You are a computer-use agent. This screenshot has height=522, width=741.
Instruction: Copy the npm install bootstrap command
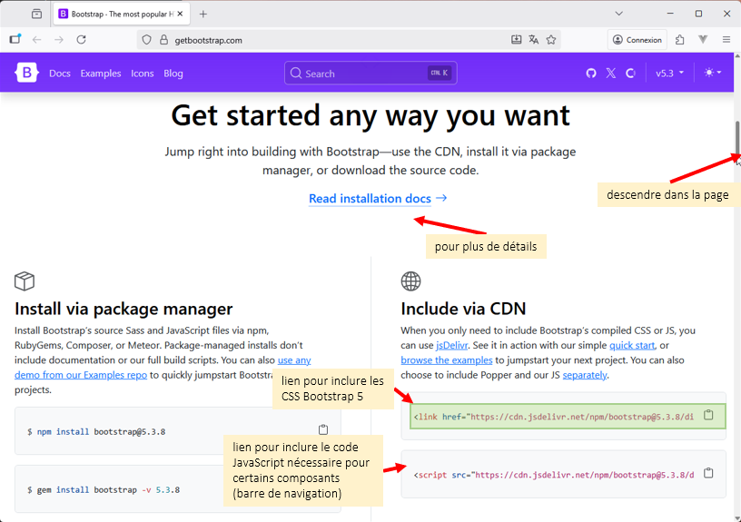323,430
